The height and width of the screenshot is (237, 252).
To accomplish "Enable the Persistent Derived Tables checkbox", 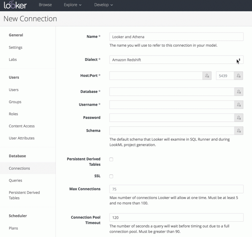I will coord(111,159).
